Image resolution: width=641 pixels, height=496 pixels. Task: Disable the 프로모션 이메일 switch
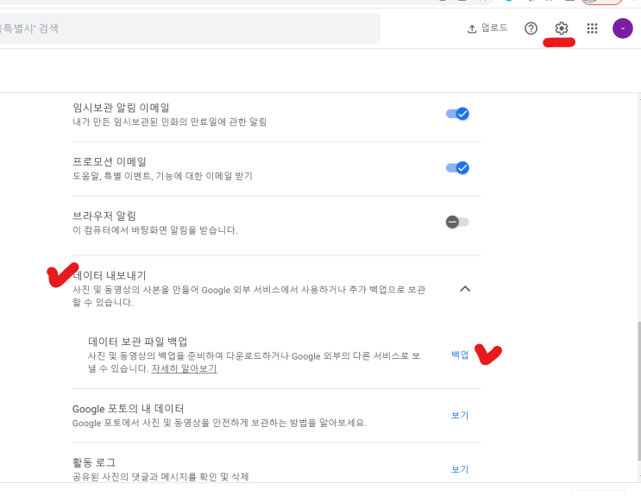point(457,167)
